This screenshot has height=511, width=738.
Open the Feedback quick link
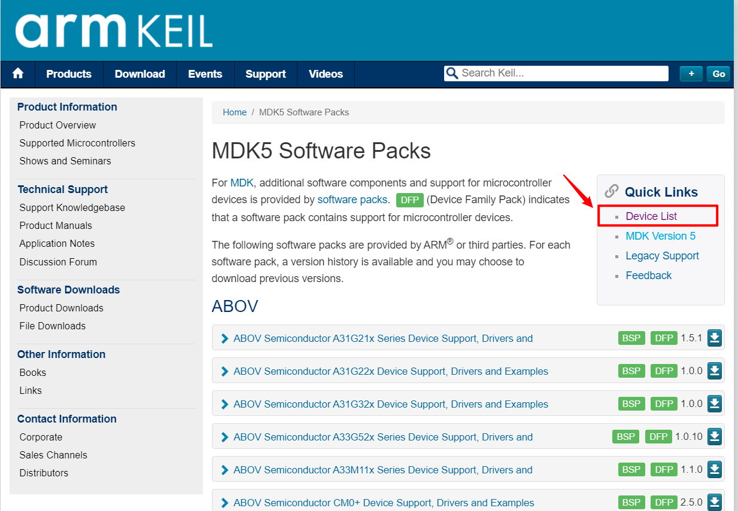(x=649, y=275)
